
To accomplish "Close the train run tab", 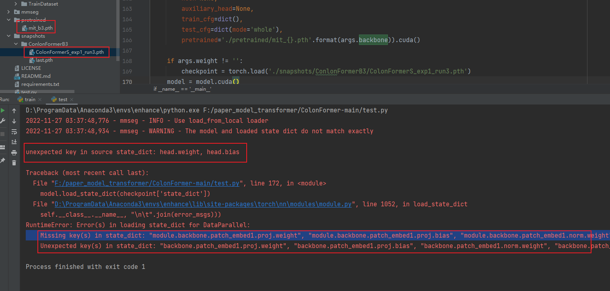I will point(39,100).
